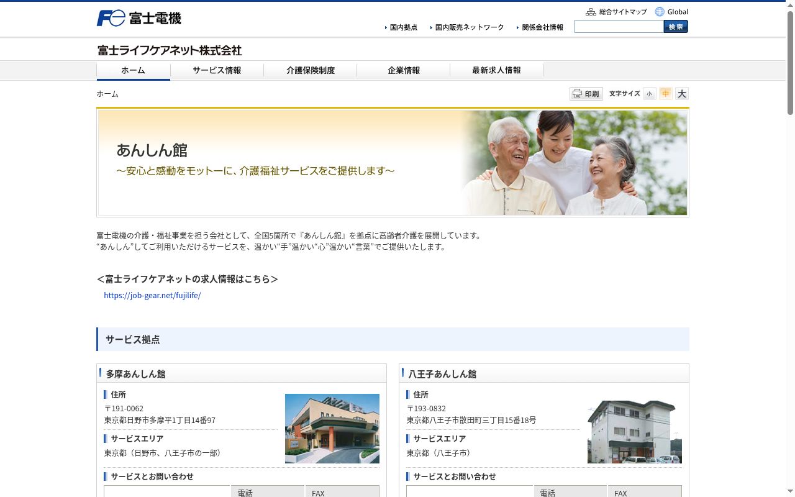Open the 関係会社情報 link

tap(540, 27)
